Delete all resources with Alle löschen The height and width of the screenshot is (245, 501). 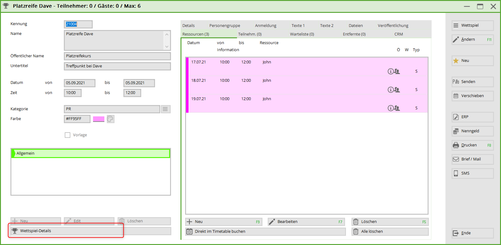click(390, 232)
